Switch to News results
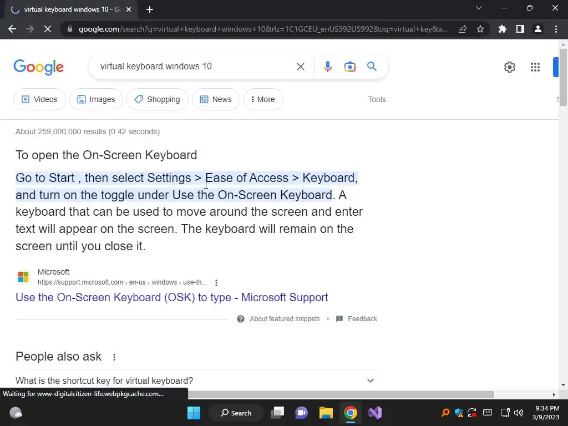This screenshot has height=426, width=568. pyautogui.click(x=216, y=99)
